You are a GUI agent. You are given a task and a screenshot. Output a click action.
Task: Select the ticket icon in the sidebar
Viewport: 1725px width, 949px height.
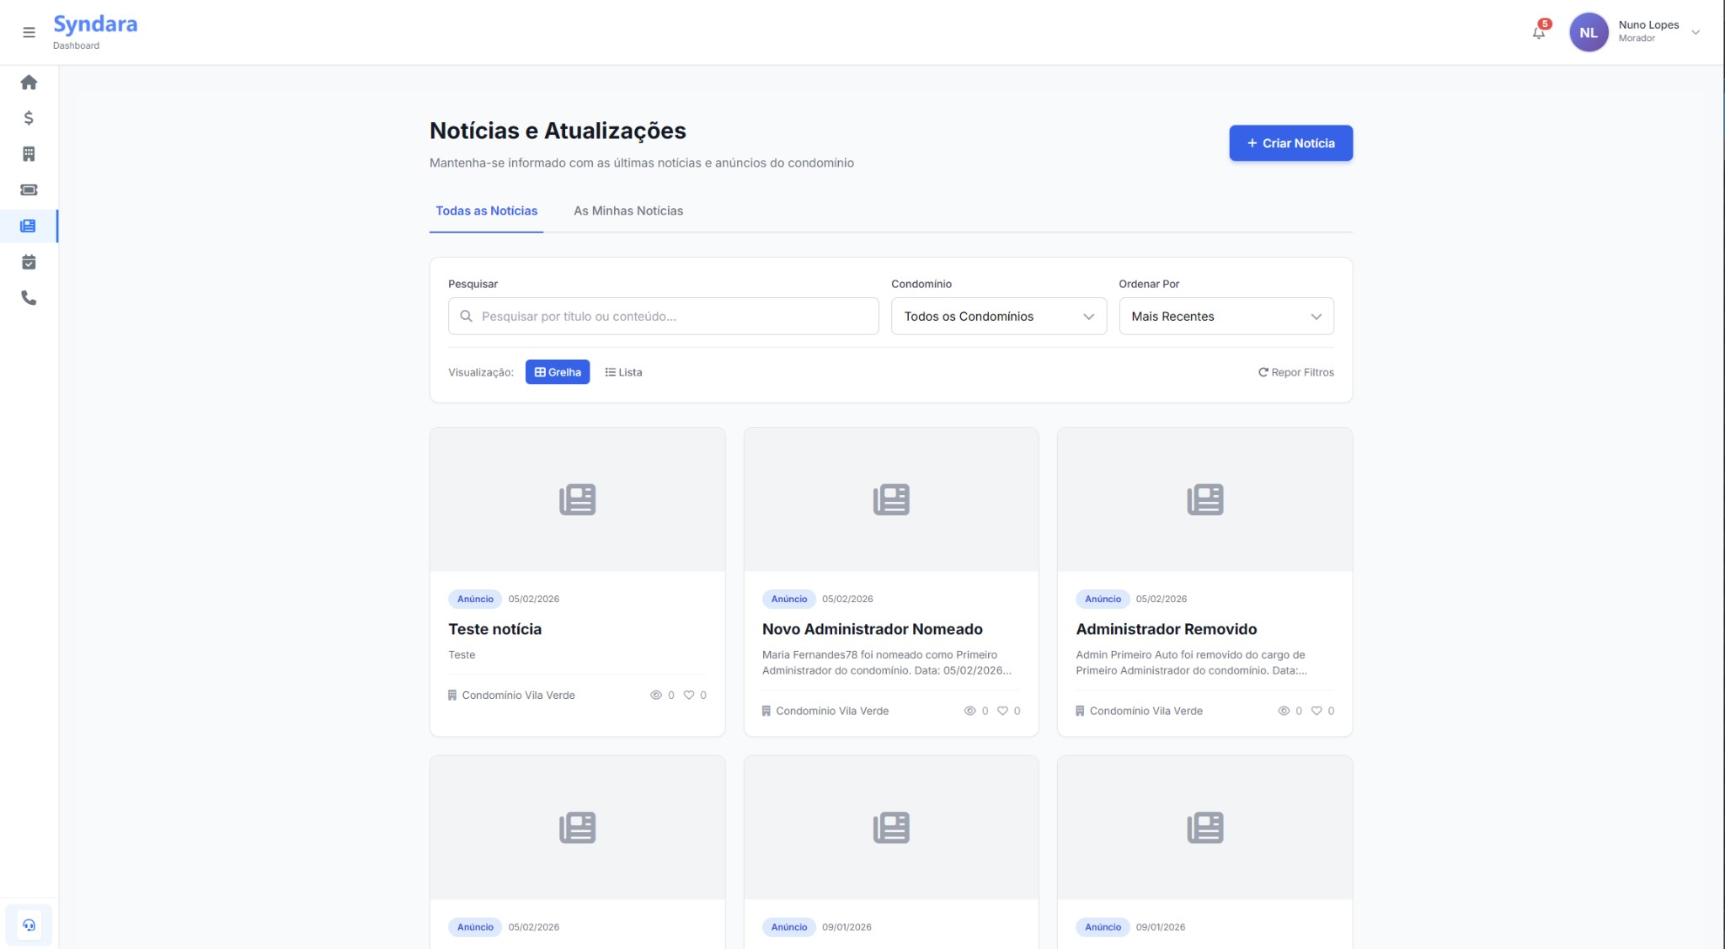29,189
